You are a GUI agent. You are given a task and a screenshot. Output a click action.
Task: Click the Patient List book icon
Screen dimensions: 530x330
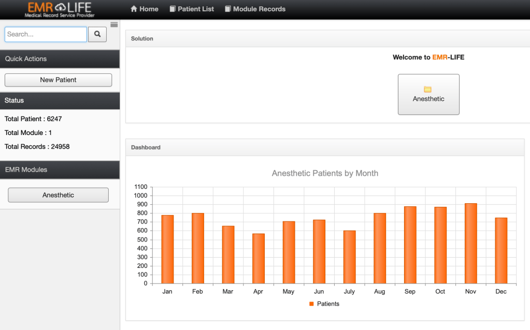pos(173,9)
